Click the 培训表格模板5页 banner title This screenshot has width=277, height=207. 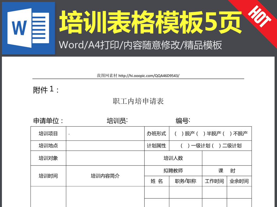tap(150, 21)
